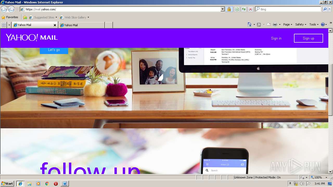Click the page scroll down arrow
The width and height of the screenshot is (333, 187).
330,172
